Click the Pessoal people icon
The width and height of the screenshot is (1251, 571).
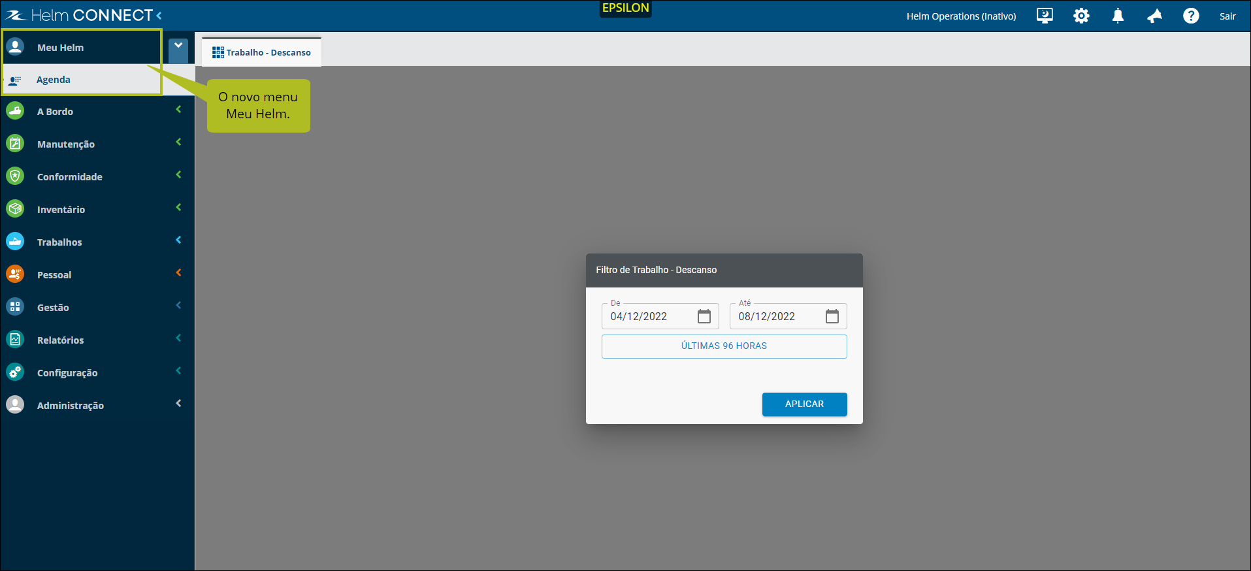15,274
